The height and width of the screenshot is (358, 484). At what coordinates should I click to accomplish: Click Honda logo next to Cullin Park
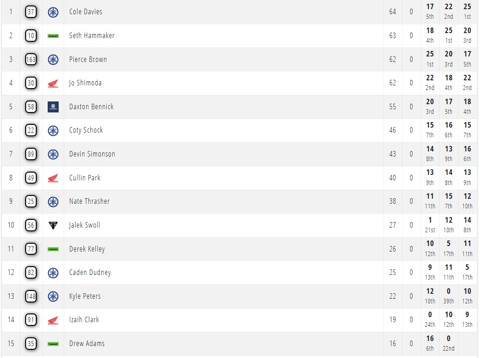[53, 178]
